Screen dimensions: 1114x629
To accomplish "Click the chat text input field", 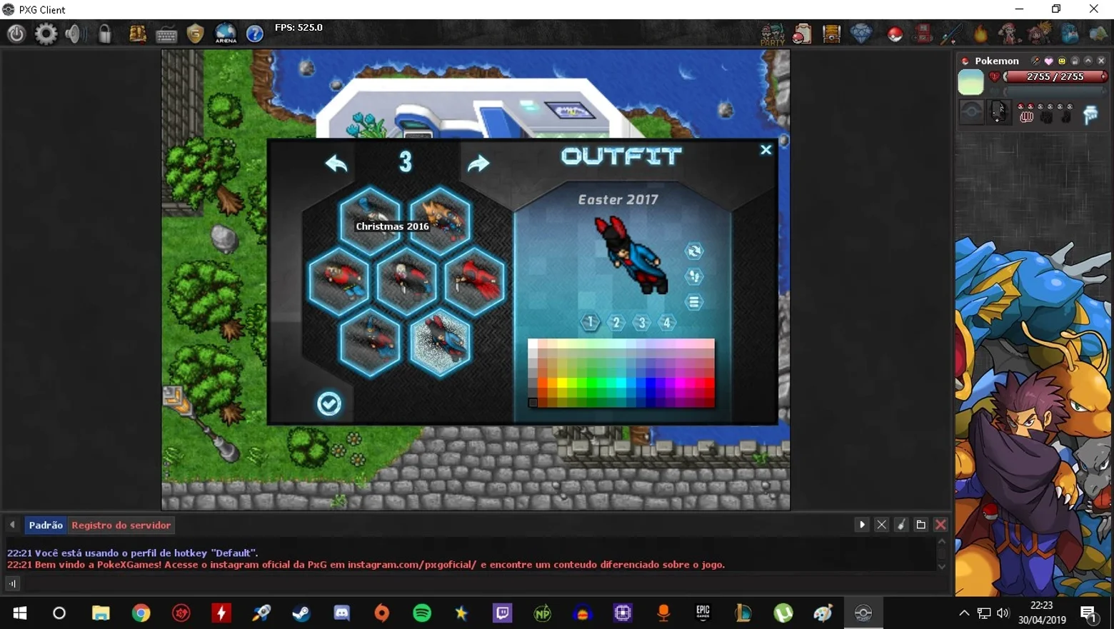I will click(486, 584).
